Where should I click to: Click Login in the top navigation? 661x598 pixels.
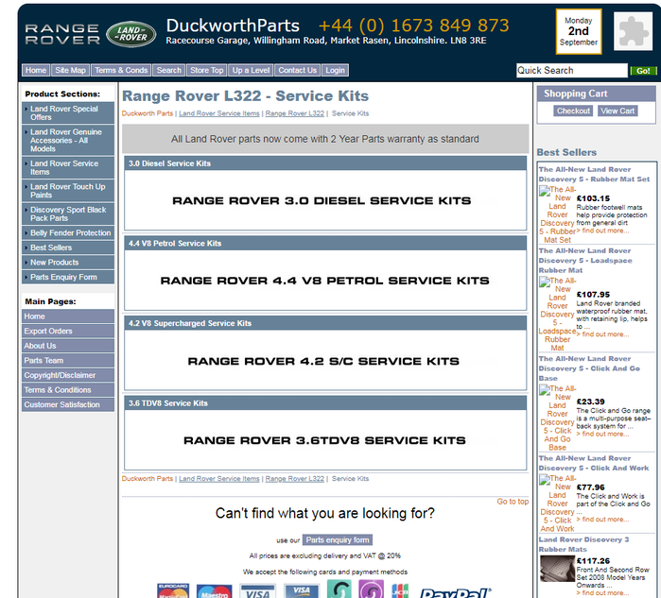pyautogui.click(x=335, y=70)
